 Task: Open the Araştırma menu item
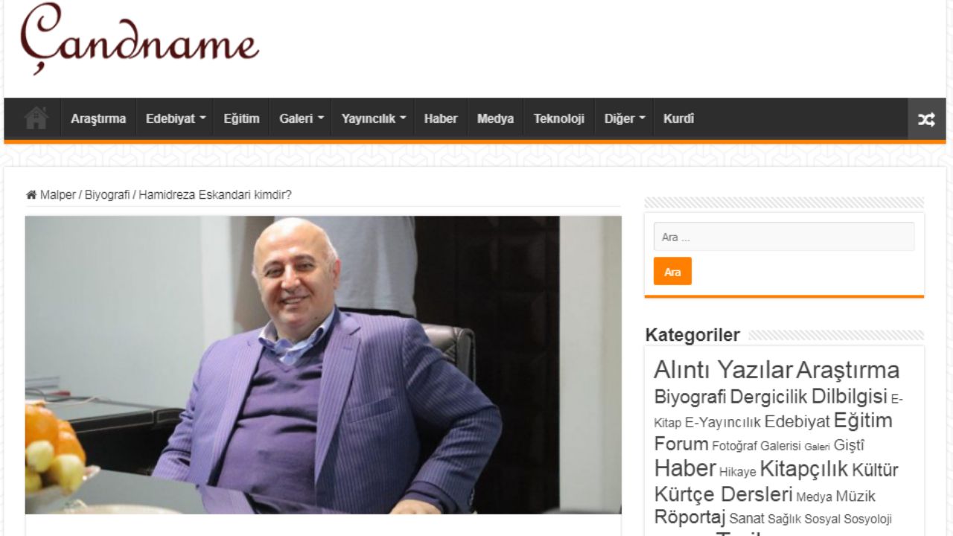pyautogui.click(x=98, y=118)
